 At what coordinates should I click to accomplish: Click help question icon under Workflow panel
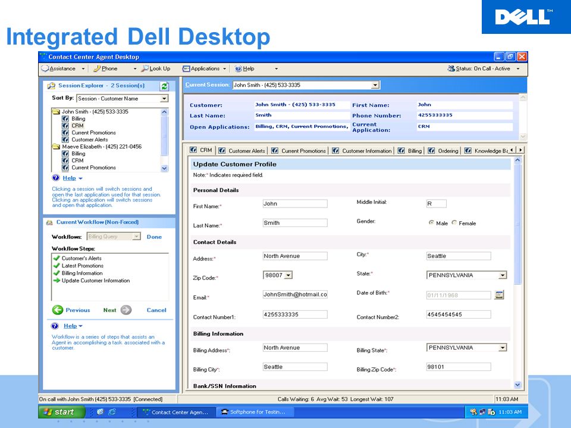[55, 326]
